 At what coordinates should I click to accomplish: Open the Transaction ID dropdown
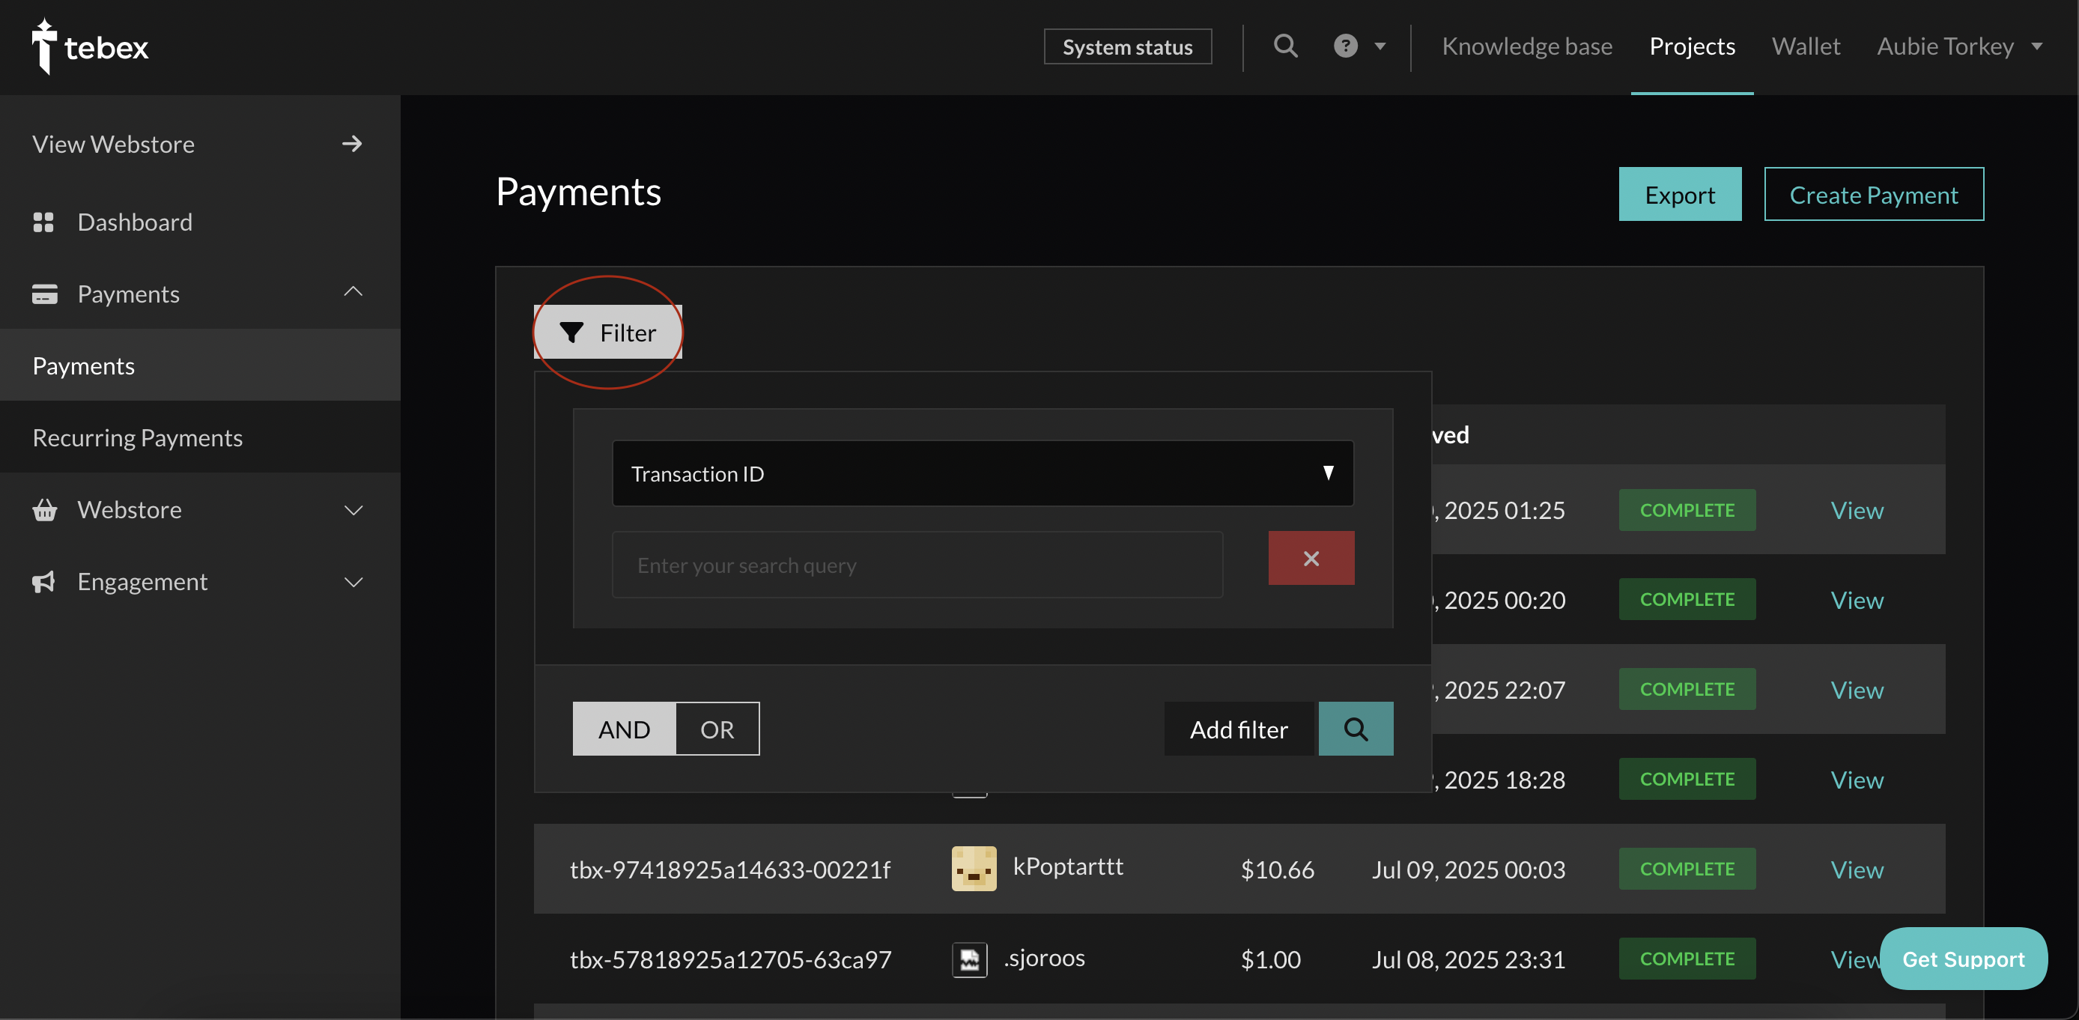pos(982,474)
